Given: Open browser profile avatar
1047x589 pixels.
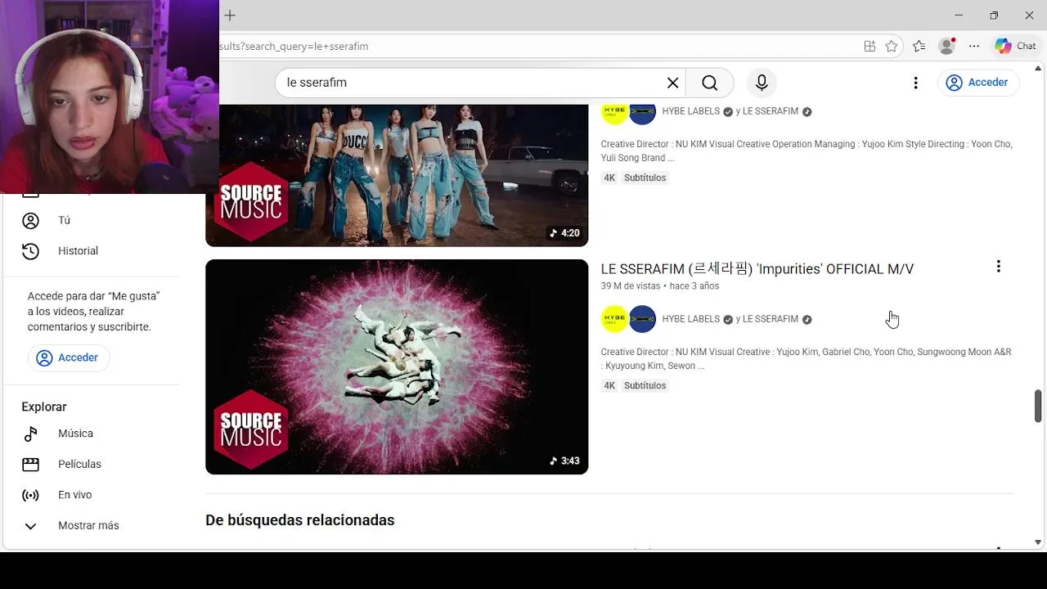Looking at the screenshot, I should point(946,47).
